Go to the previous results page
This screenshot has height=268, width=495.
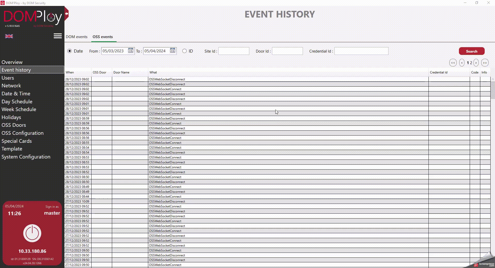(462, 63)
